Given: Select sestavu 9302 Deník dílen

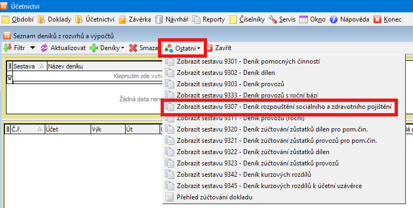Looking at the screenshot, I should [x=284, y=73].
